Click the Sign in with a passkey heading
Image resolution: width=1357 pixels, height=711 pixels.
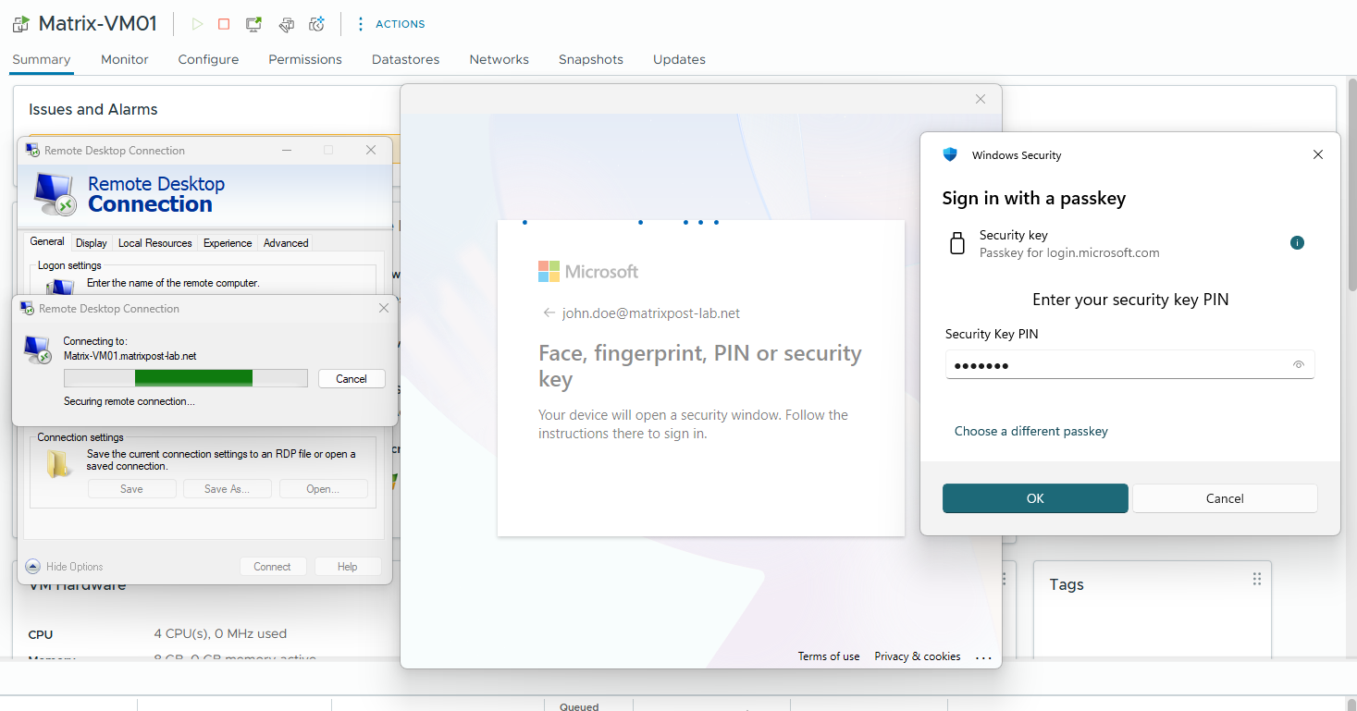click(x=1034, y=198)
